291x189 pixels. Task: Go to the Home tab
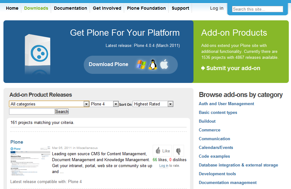(12, 8)
